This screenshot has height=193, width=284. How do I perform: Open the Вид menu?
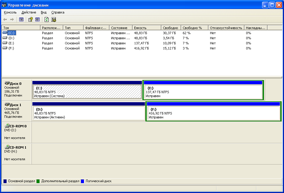click(44, 12)
